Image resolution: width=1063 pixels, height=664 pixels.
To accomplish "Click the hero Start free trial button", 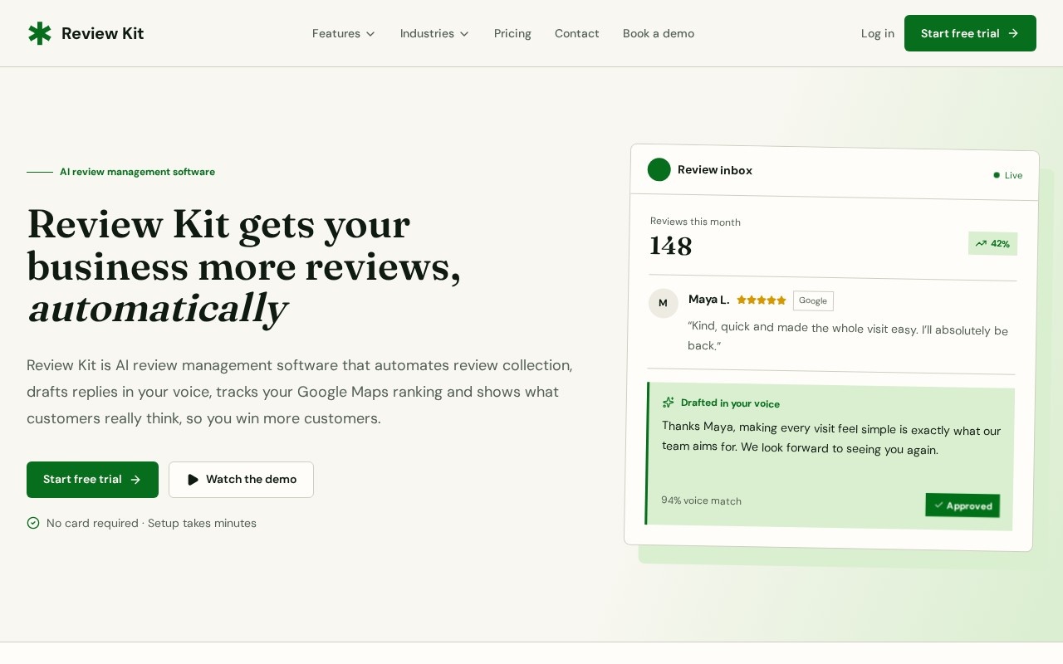I will 92,480.
